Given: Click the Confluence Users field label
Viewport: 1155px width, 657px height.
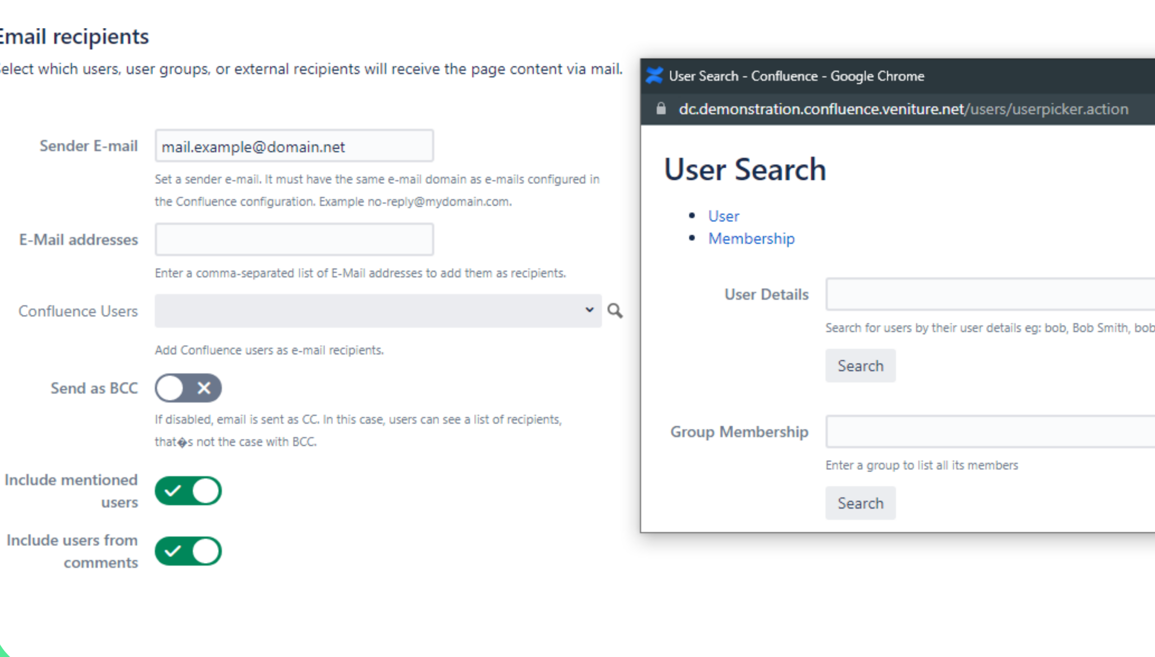Looking at the screenshot, I should tap(78, 311).
